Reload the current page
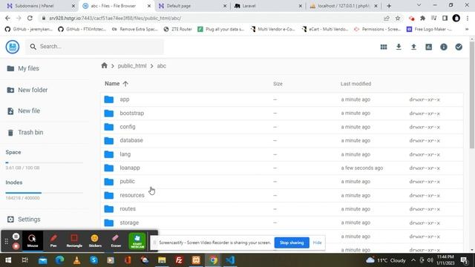 30,18
